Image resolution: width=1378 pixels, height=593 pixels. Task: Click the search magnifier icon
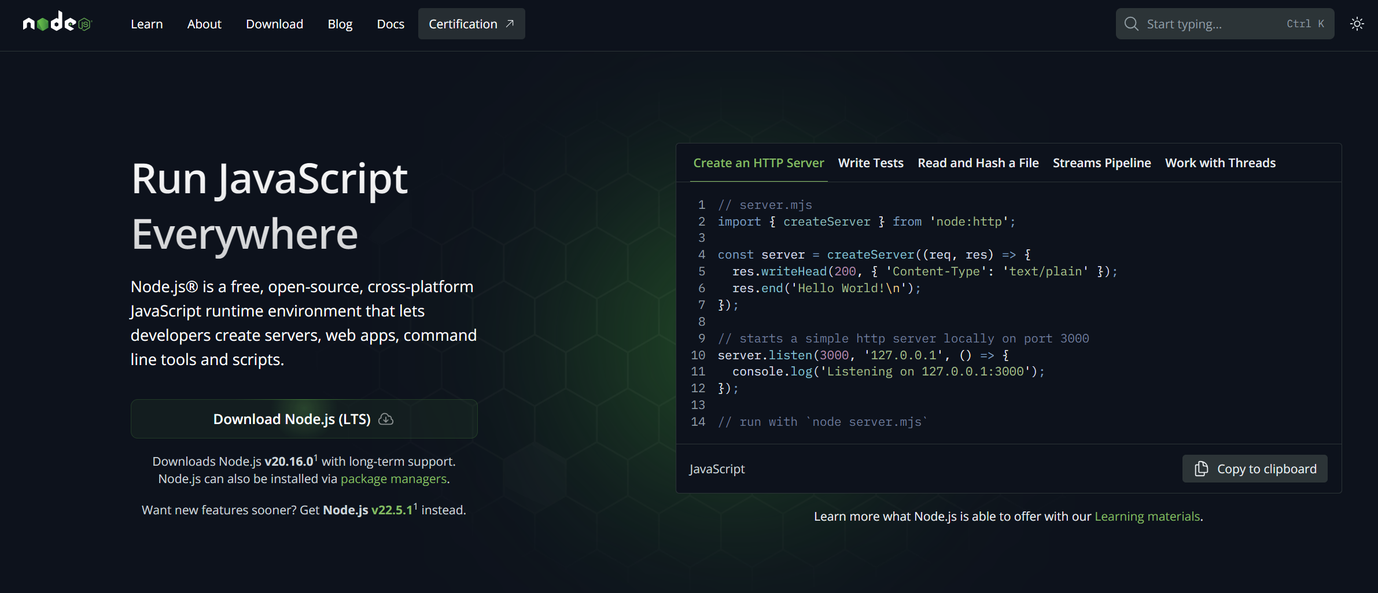point(1131,24)
